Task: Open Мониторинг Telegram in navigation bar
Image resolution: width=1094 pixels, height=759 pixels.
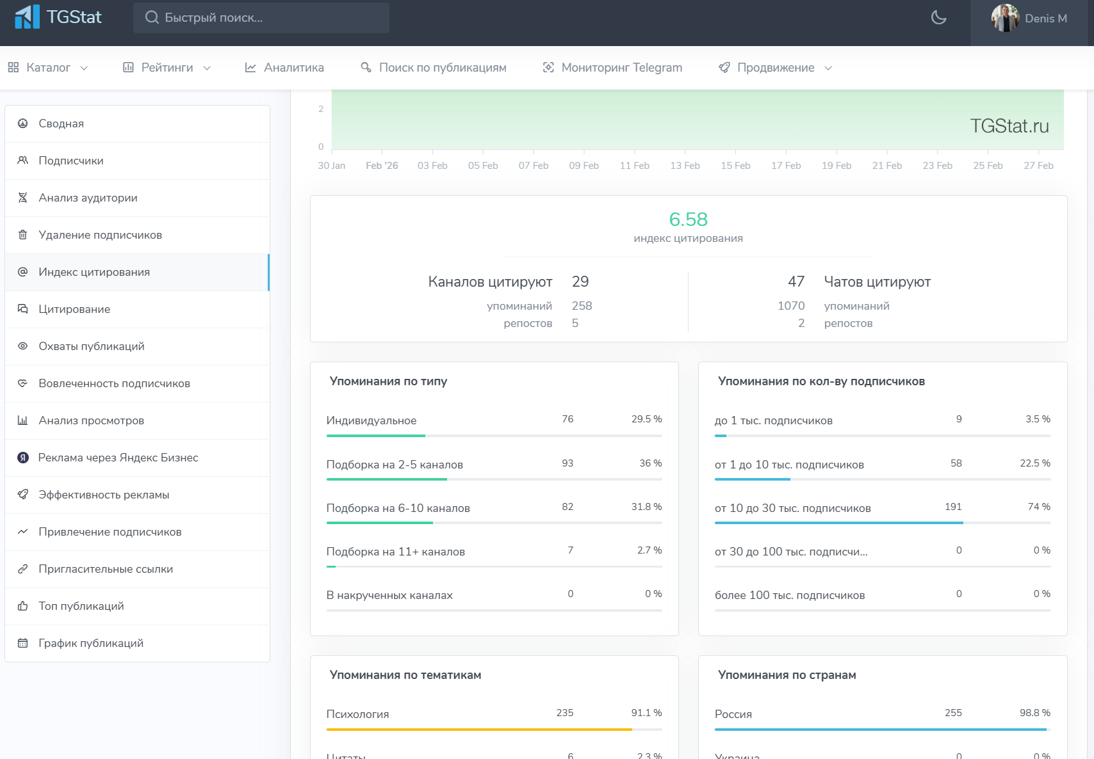Action: tap(612, 68)
